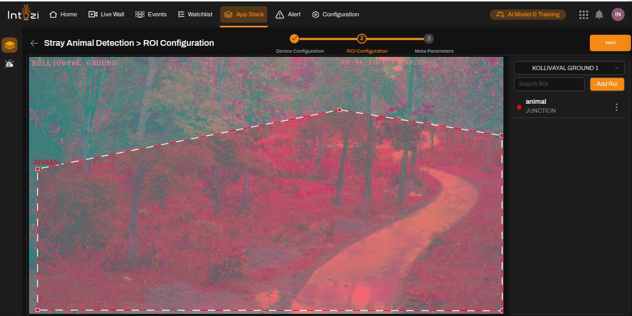Click the Meta Parameters step 3 circle
The image size is (632, 316).
(429, 38)
